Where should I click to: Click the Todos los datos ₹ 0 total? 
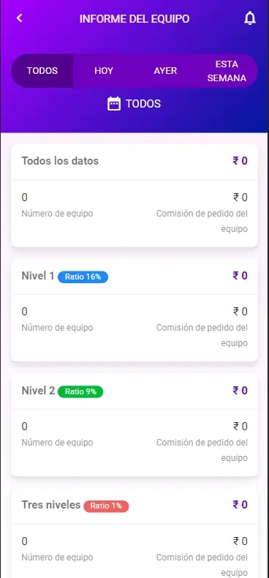(x=240, y=161)
